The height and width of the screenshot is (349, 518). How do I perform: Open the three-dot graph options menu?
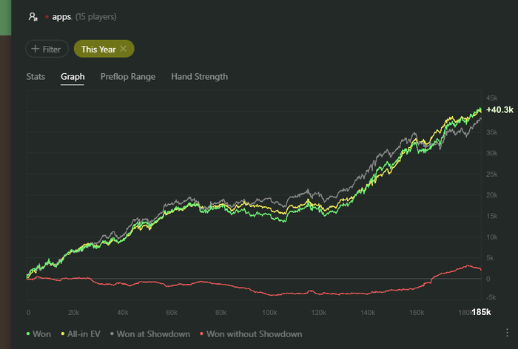coord(507,334)
